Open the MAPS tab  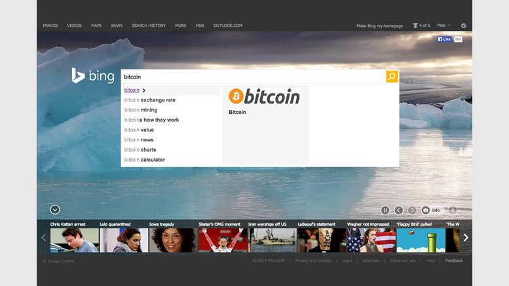[x=96, y=26]
